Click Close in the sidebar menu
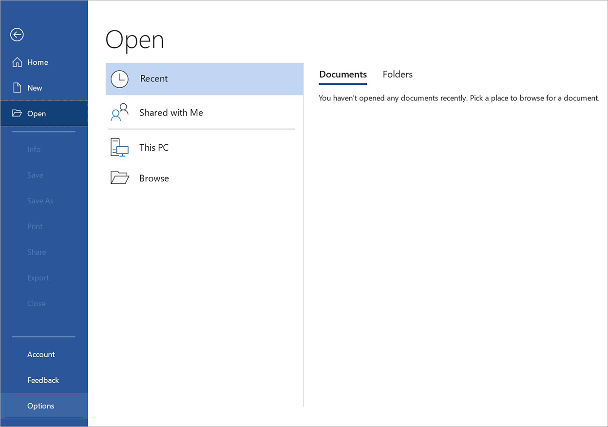Image resolution: width=608 pixels, height=427 pixels. coord(37,304)
